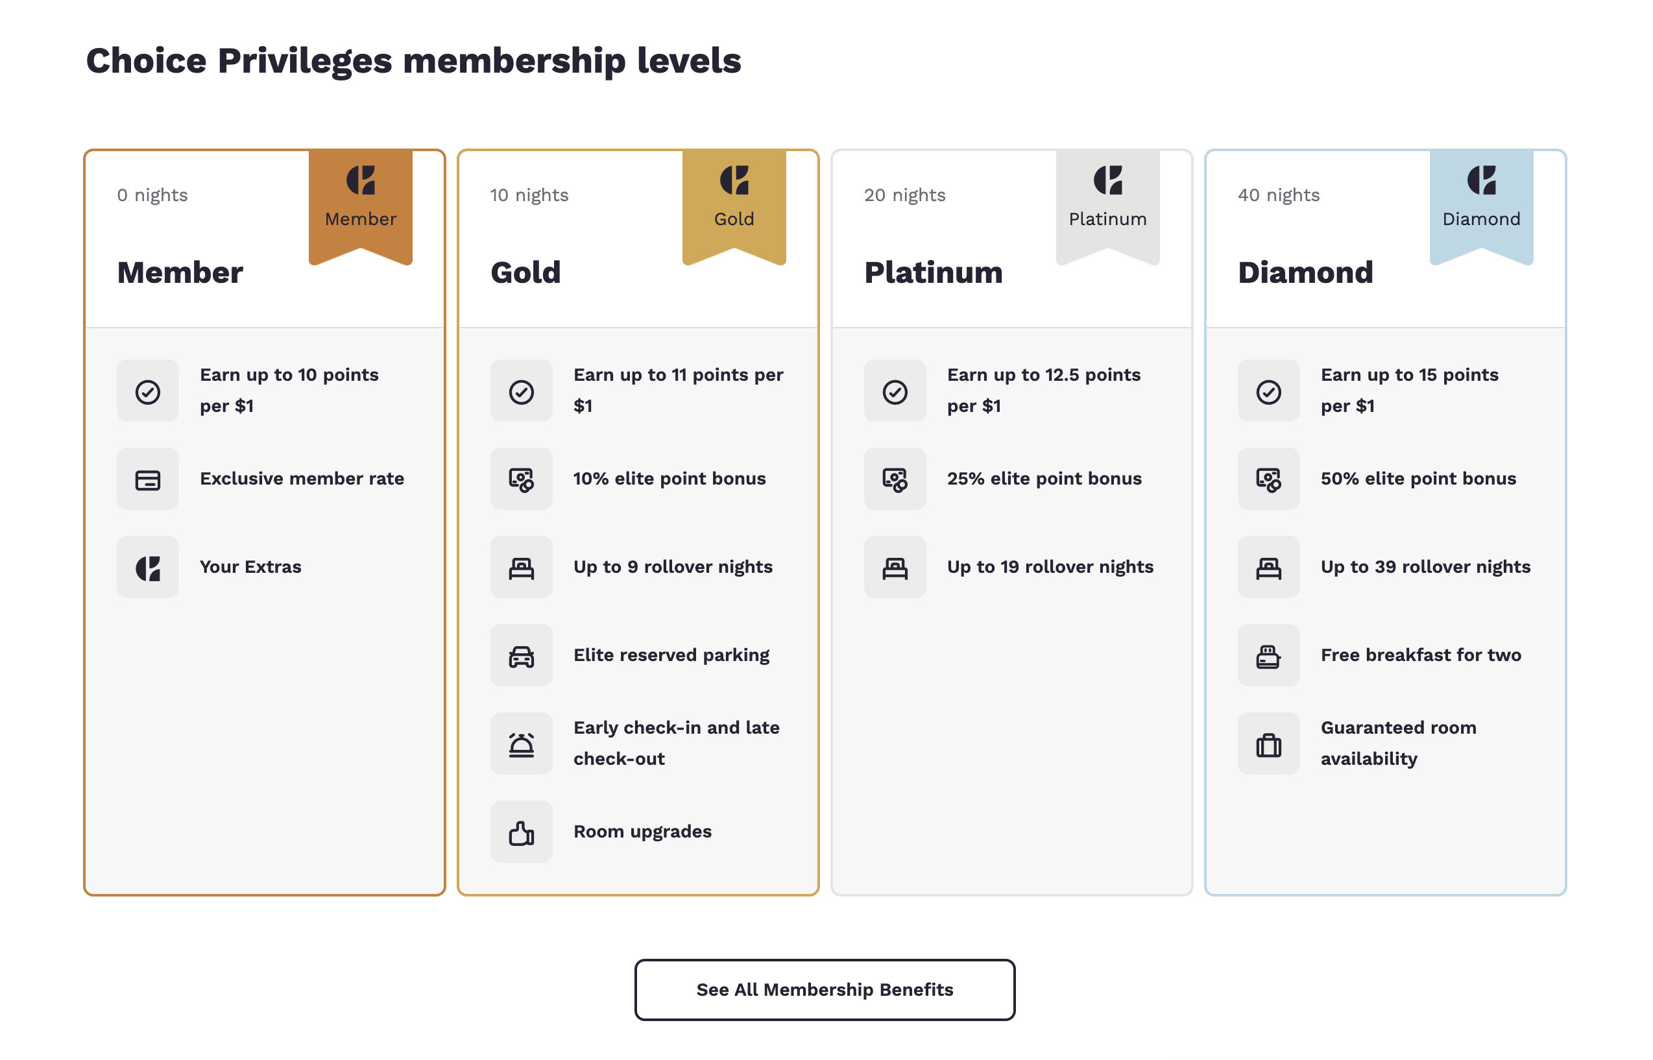Click the thumbs-up icon for Room upgrades
Image resolution: width=1653 pixels, height=1060 pixels.
tap(522, 832)
